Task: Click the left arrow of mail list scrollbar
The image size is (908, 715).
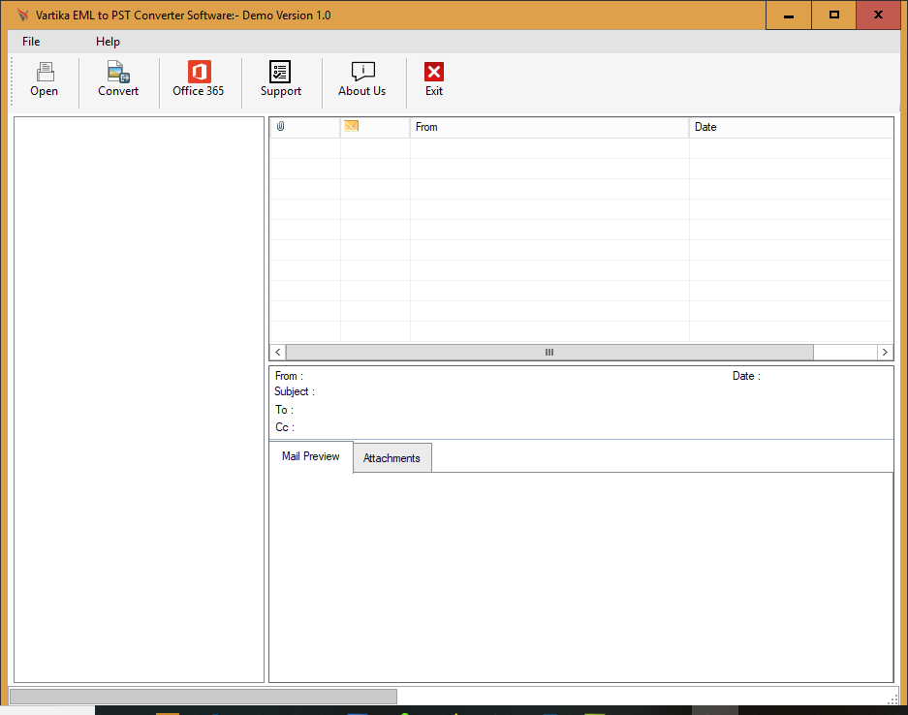Action: pyautogui.click(x=278, y=352)
